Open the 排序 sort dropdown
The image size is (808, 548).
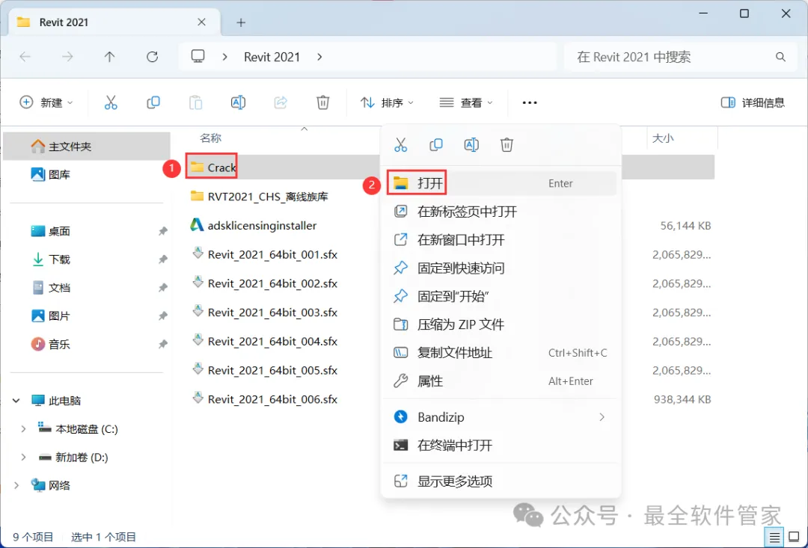(x=388, y=102)
